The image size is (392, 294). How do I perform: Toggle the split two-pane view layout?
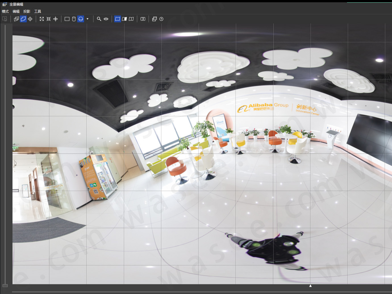tap(125, 19)
